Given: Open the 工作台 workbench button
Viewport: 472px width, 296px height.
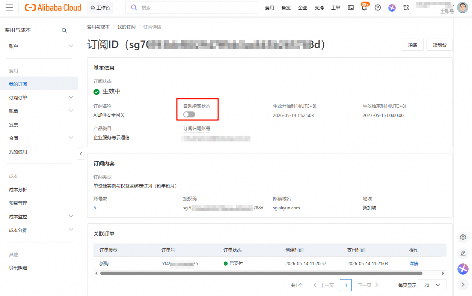Looking at the screenshot, I should tap(100, 8).
